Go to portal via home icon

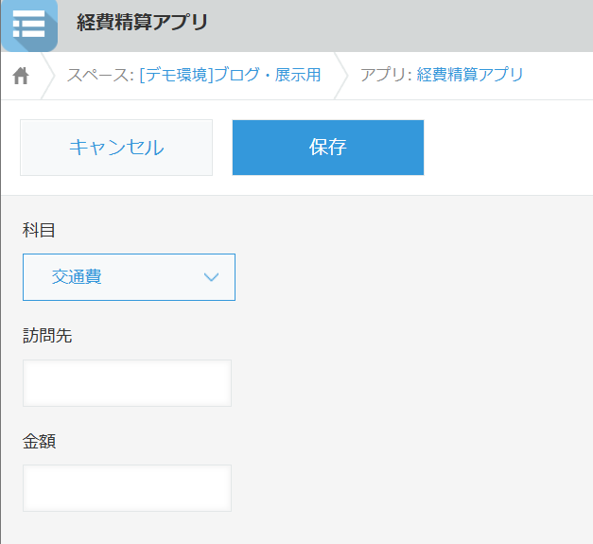pos(21,76)
